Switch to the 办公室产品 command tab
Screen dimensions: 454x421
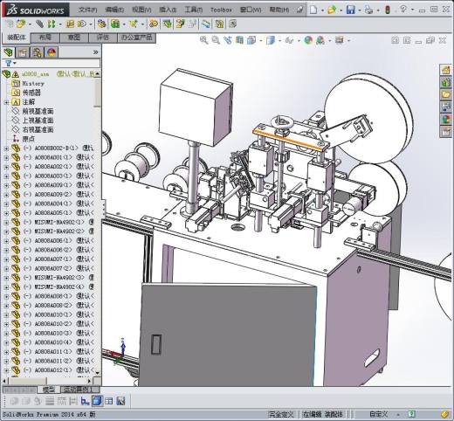pyautogui.click(x=136, y=38)
